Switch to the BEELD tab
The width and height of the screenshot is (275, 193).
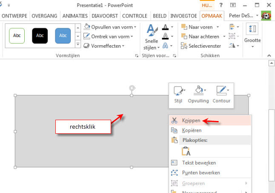160,16
